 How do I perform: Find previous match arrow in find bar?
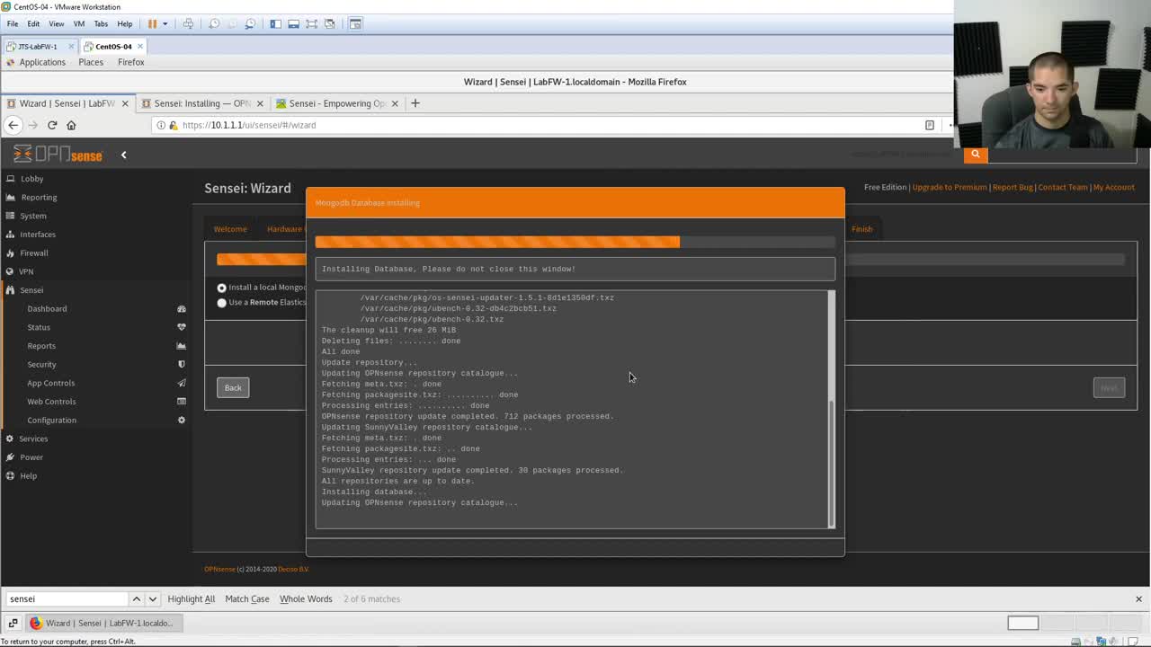pos(136,598)
